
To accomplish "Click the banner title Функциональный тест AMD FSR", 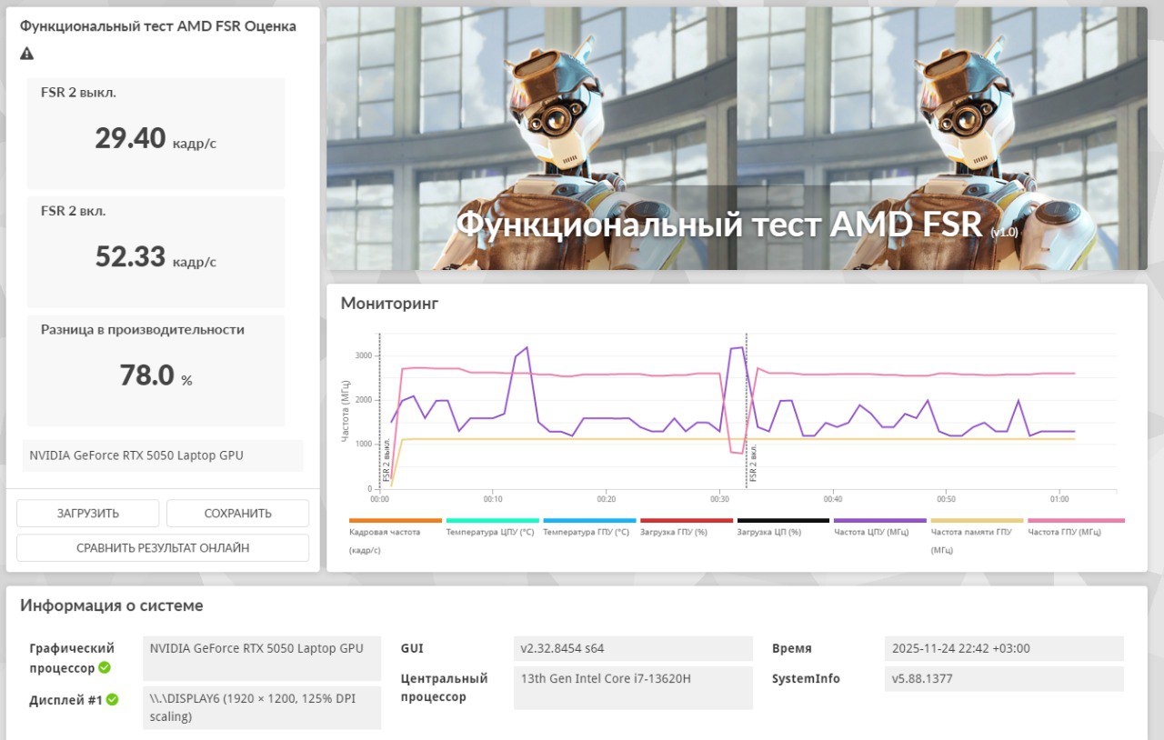I will 719,224.
